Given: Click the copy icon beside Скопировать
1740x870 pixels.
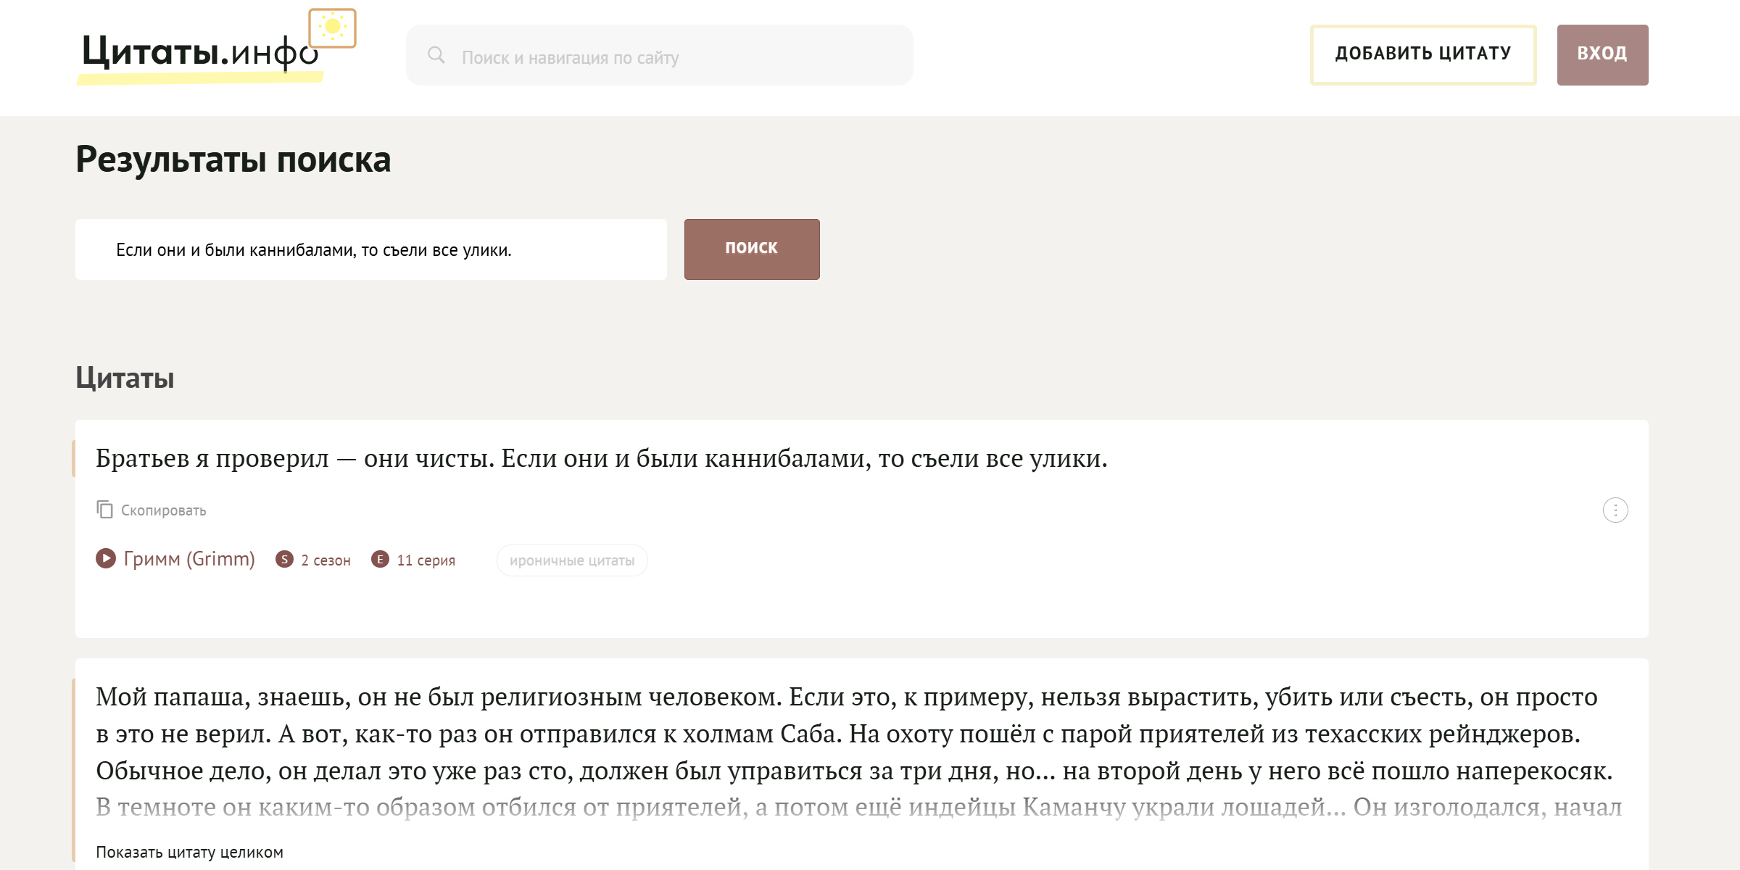Looking at the screenshot, I should 105,509.
